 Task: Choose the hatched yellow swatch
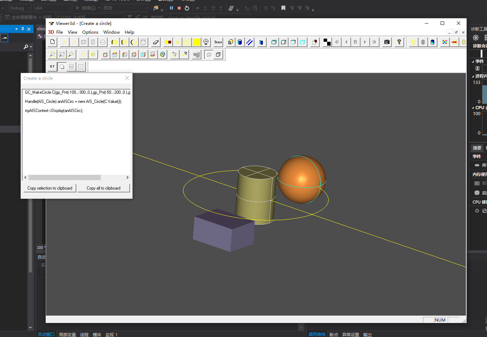pyautogui.click(x=187, y=42)
